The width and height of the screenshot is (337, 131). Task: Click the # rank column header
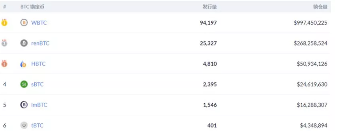5,7
